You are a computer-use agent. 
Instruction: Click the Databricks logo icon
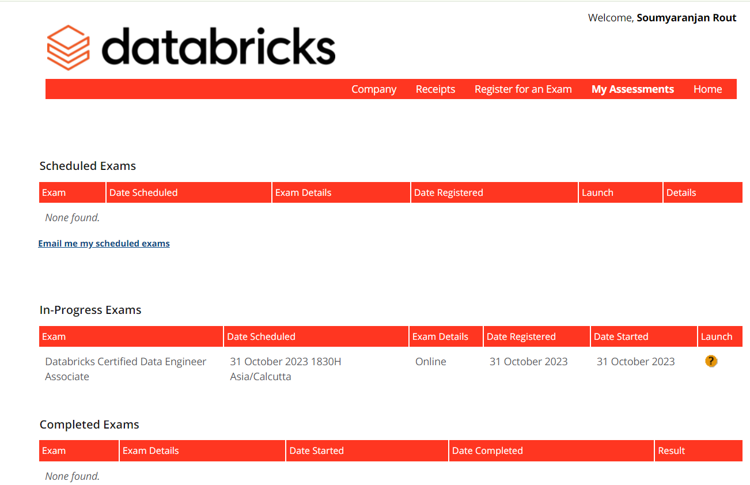68,47
